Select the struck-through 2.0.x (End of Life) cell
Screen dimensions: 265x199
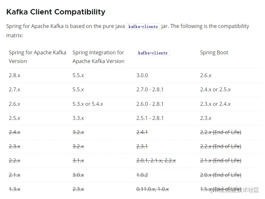220,175
